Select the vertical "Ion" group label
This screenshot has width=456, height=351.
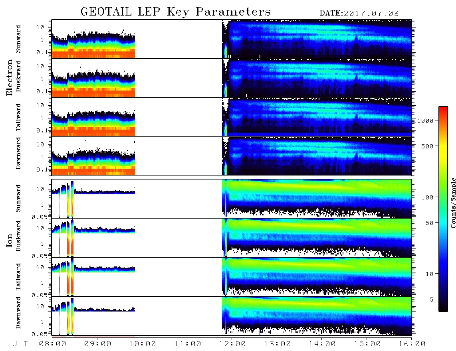click(x=10, y=240)
